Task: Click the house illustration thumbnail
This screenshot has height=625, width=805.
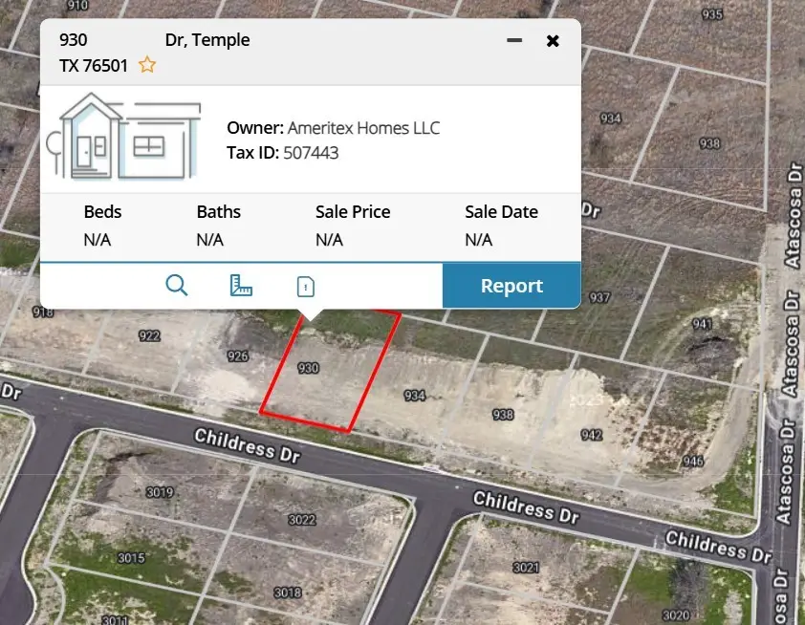Action: [x=123, y=137]
